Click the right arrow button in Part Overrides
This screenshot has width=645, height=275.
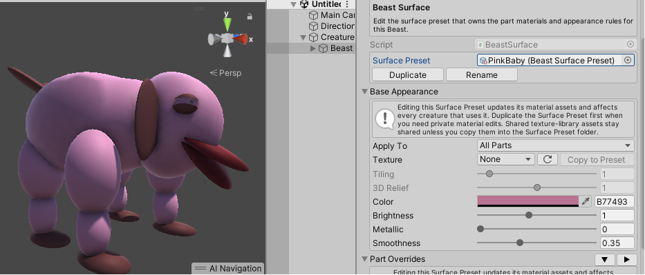[627, 259]
